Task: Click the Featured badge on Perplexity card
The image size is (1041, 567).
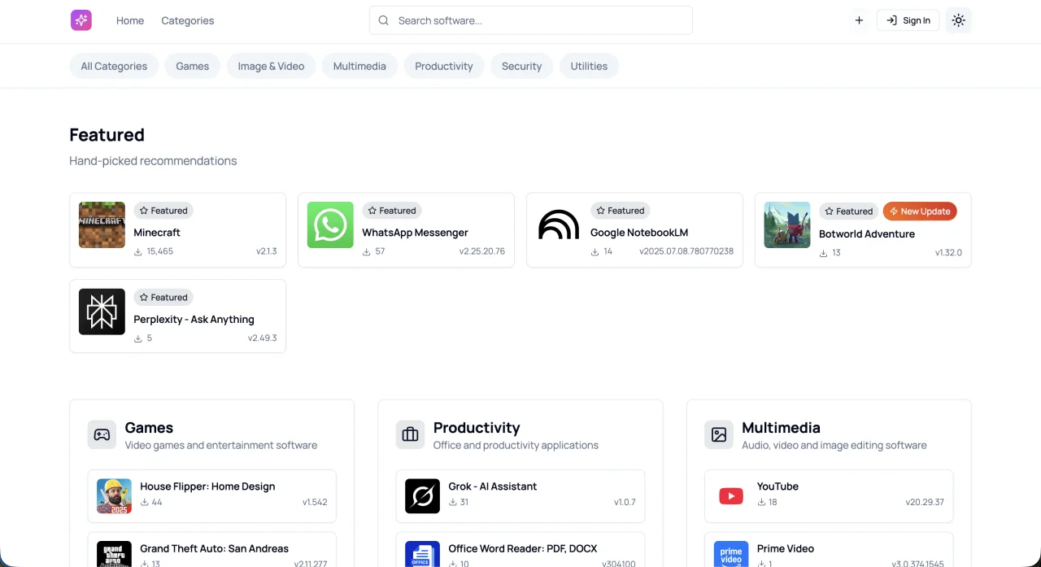Action: pyautogui.click(x=163, y=298)
